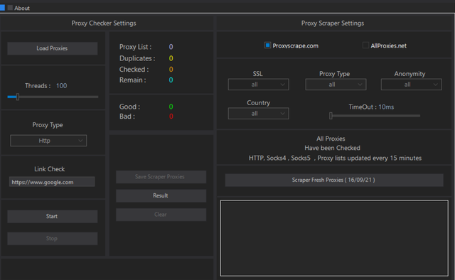Screen dimensions: 455x280
Task: Expand the SSL dropdown
Action: (258, 85)
